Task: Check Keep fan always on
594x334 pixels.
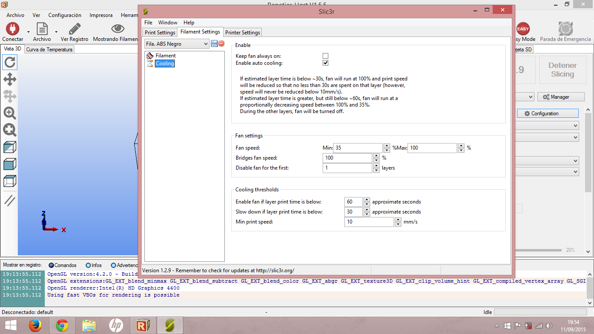Action: coord(325,56)
